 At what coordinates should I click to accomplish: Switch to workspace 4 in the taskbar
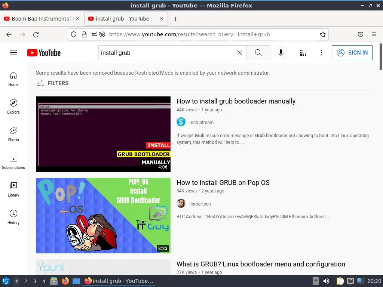pyautogui.click(x=44, y=281)
